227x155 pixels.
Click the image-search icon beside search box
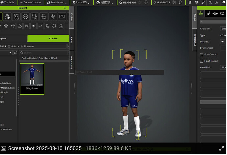(16, 53)
